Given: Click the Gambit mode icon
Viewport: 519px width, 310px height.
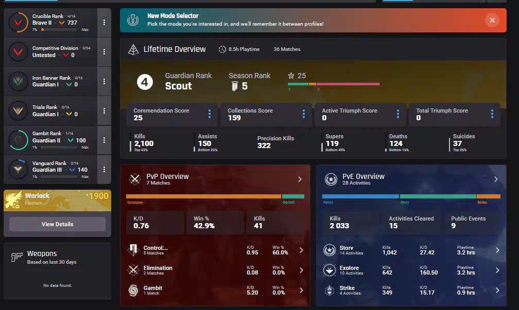Looking at the screenshot, I should click(x=133, y=290).
